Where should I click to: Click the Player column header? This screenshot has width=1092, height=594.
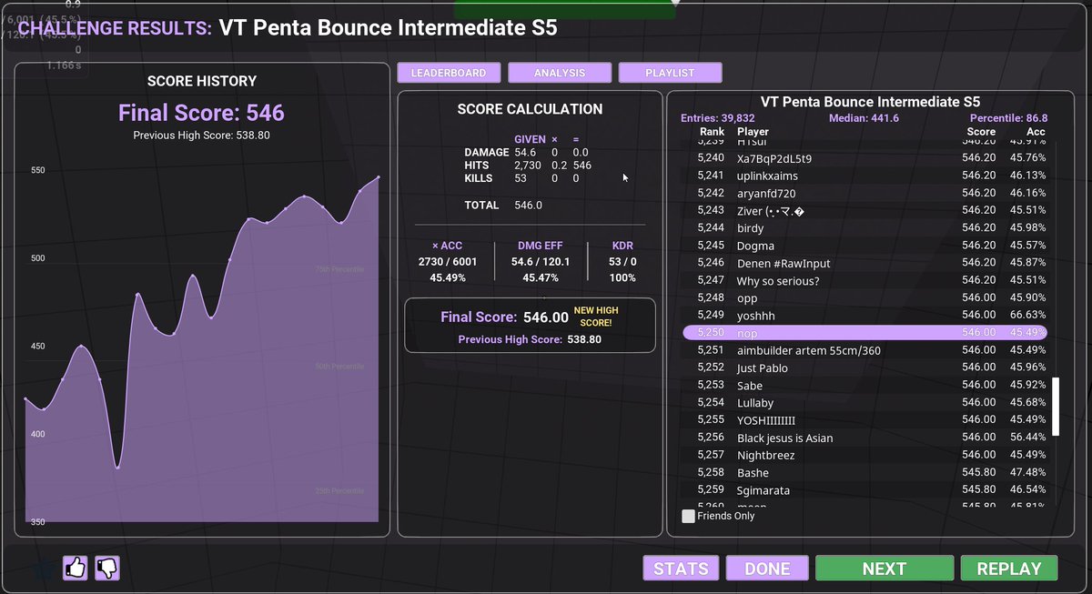753,132
